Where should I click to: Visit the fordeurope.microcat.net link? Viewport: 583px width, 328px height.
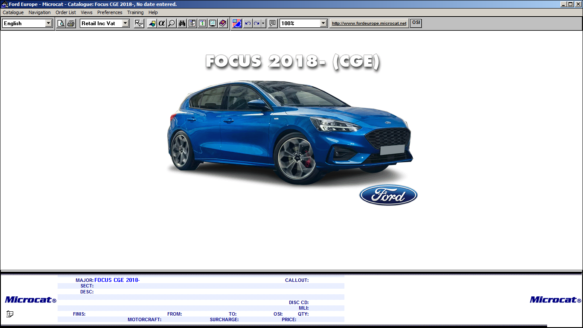(369, 23)
